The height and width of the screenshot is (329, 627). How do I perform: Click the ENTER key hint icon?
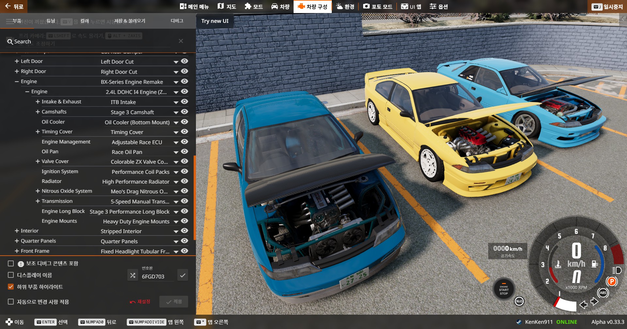point(46,322)
